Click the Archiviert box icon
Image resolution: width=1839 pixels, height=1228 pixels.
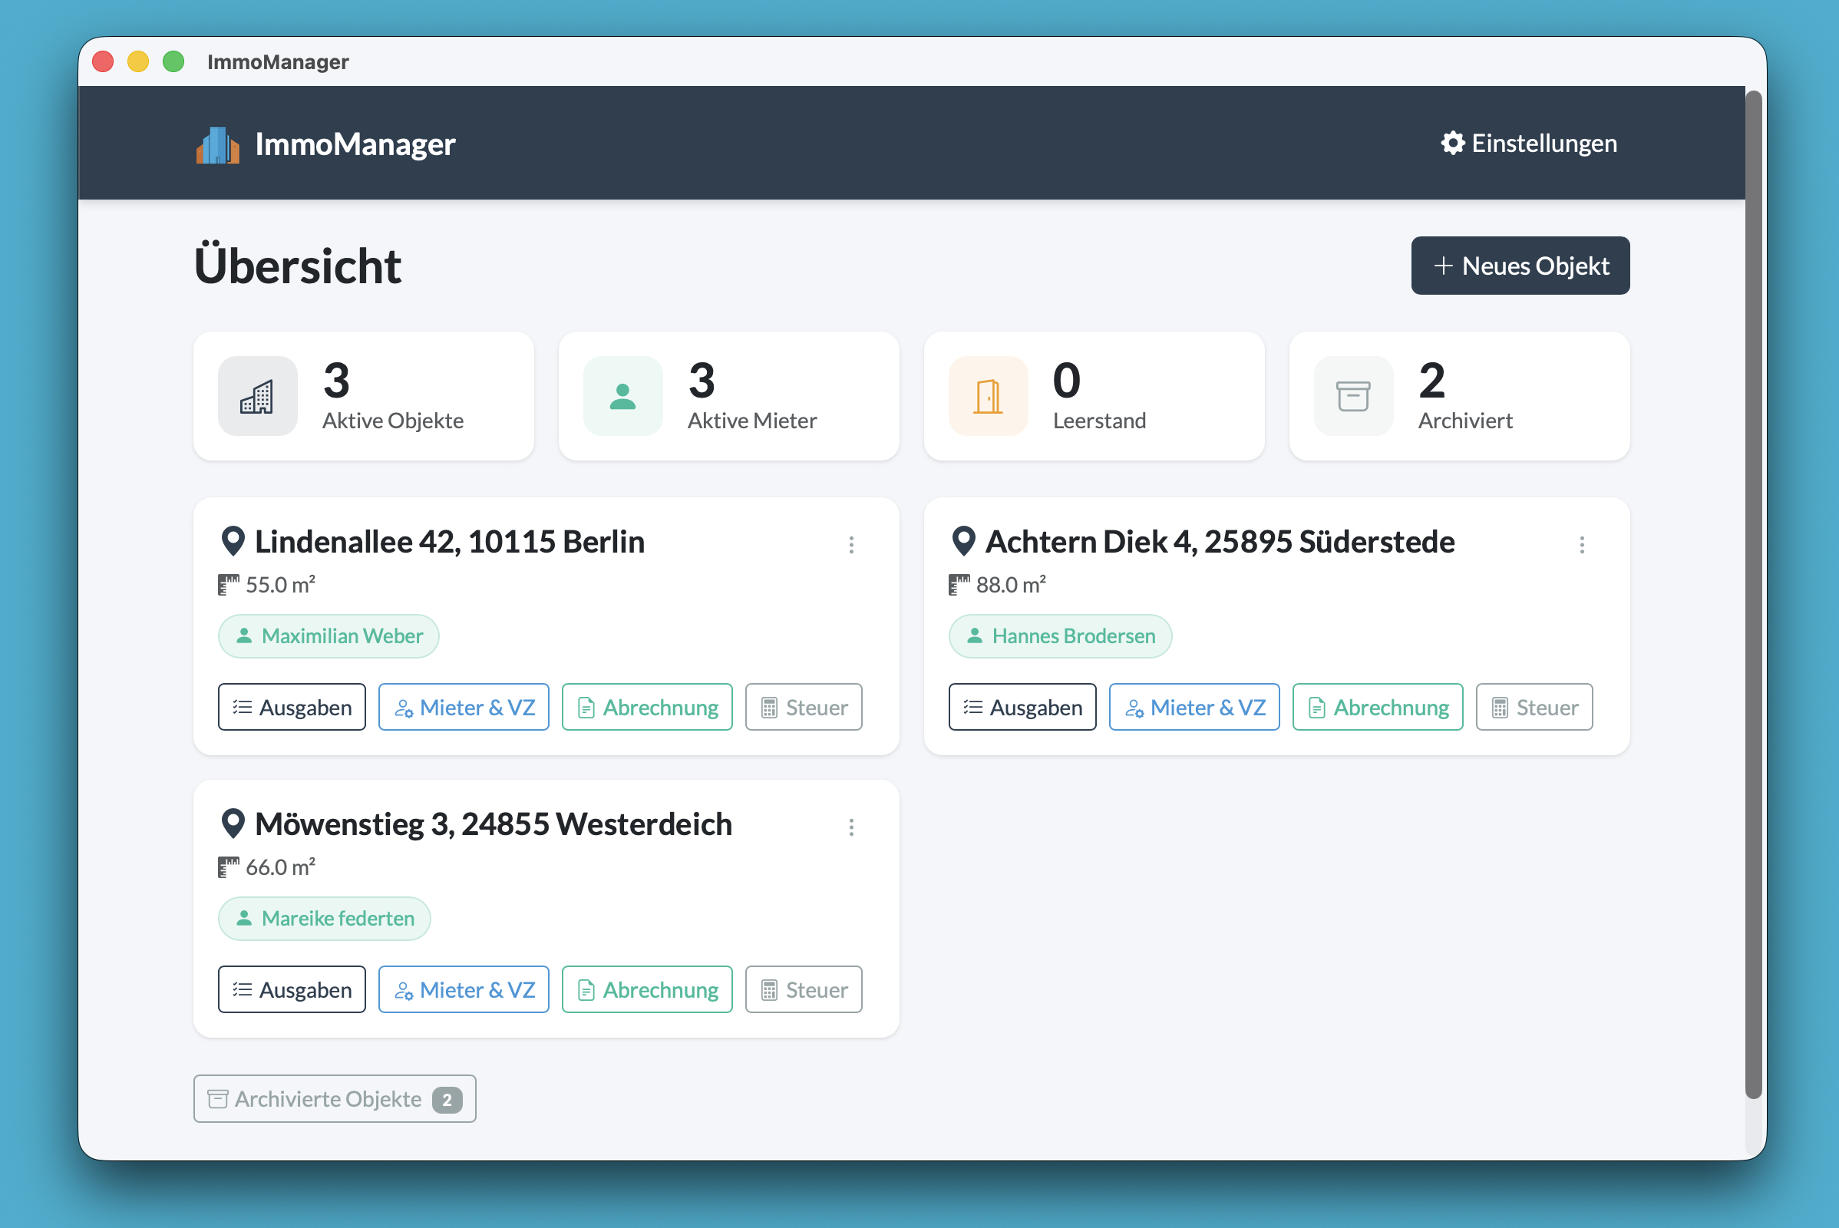click(1353, 396)
